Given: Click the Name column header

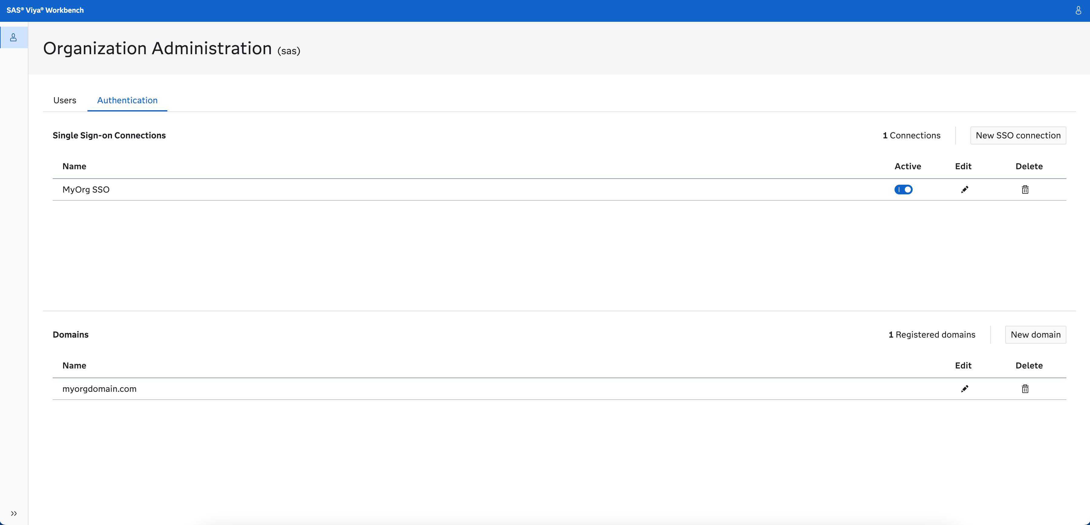Looking at the screenshot, I should point(74,166).
